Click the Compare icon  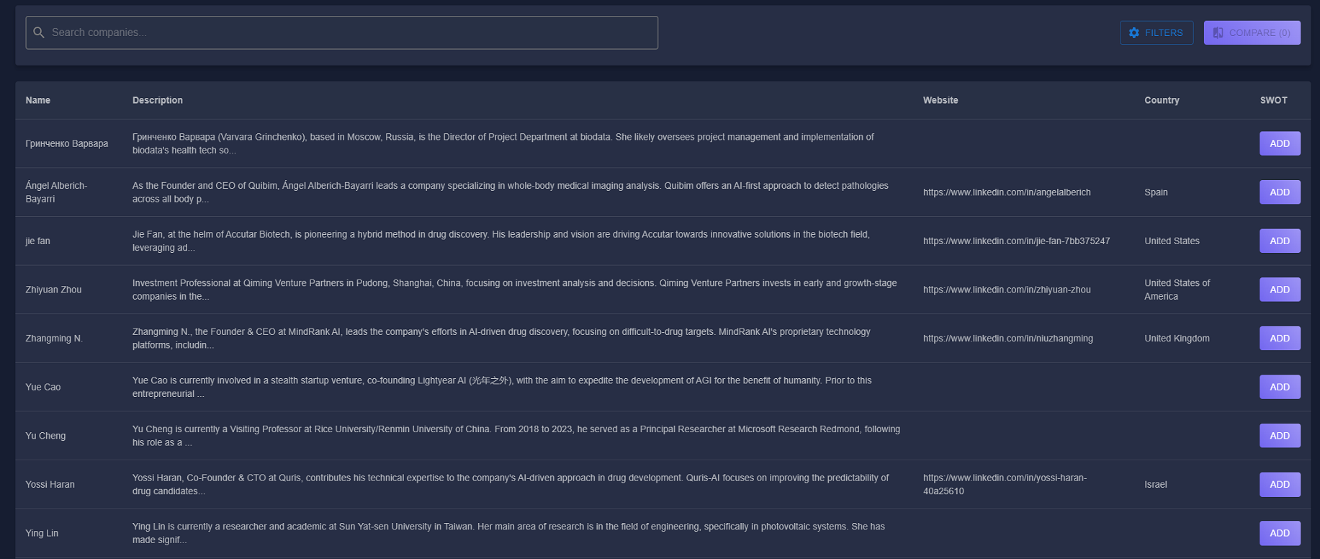(x=1218, y=32)
